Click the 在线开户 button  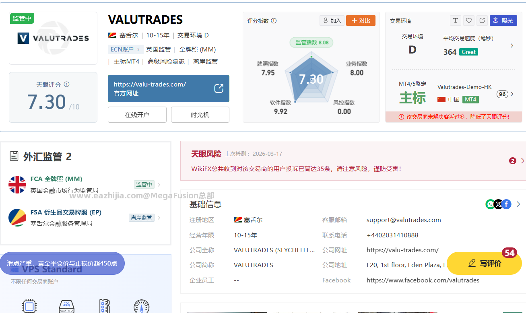(x=137, y=115)
